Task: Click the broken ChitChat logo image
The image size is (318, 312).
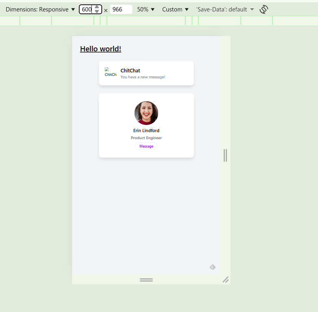Action: tap(110, 72)
